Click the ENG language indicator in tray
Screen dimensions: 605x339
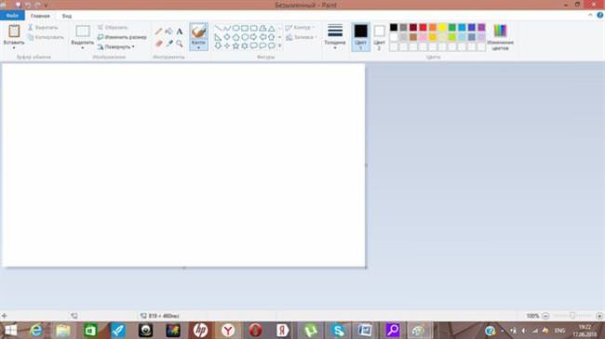[559, 331]
